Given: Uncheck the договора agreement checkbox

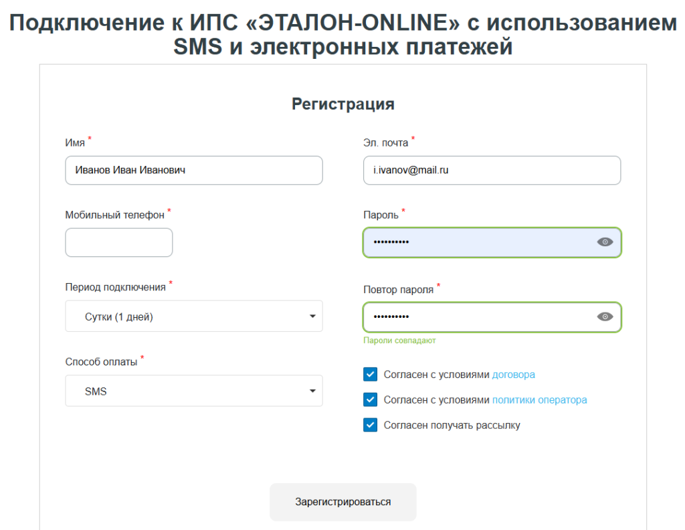Looking at the screenshot, I should tap(370, 375).
